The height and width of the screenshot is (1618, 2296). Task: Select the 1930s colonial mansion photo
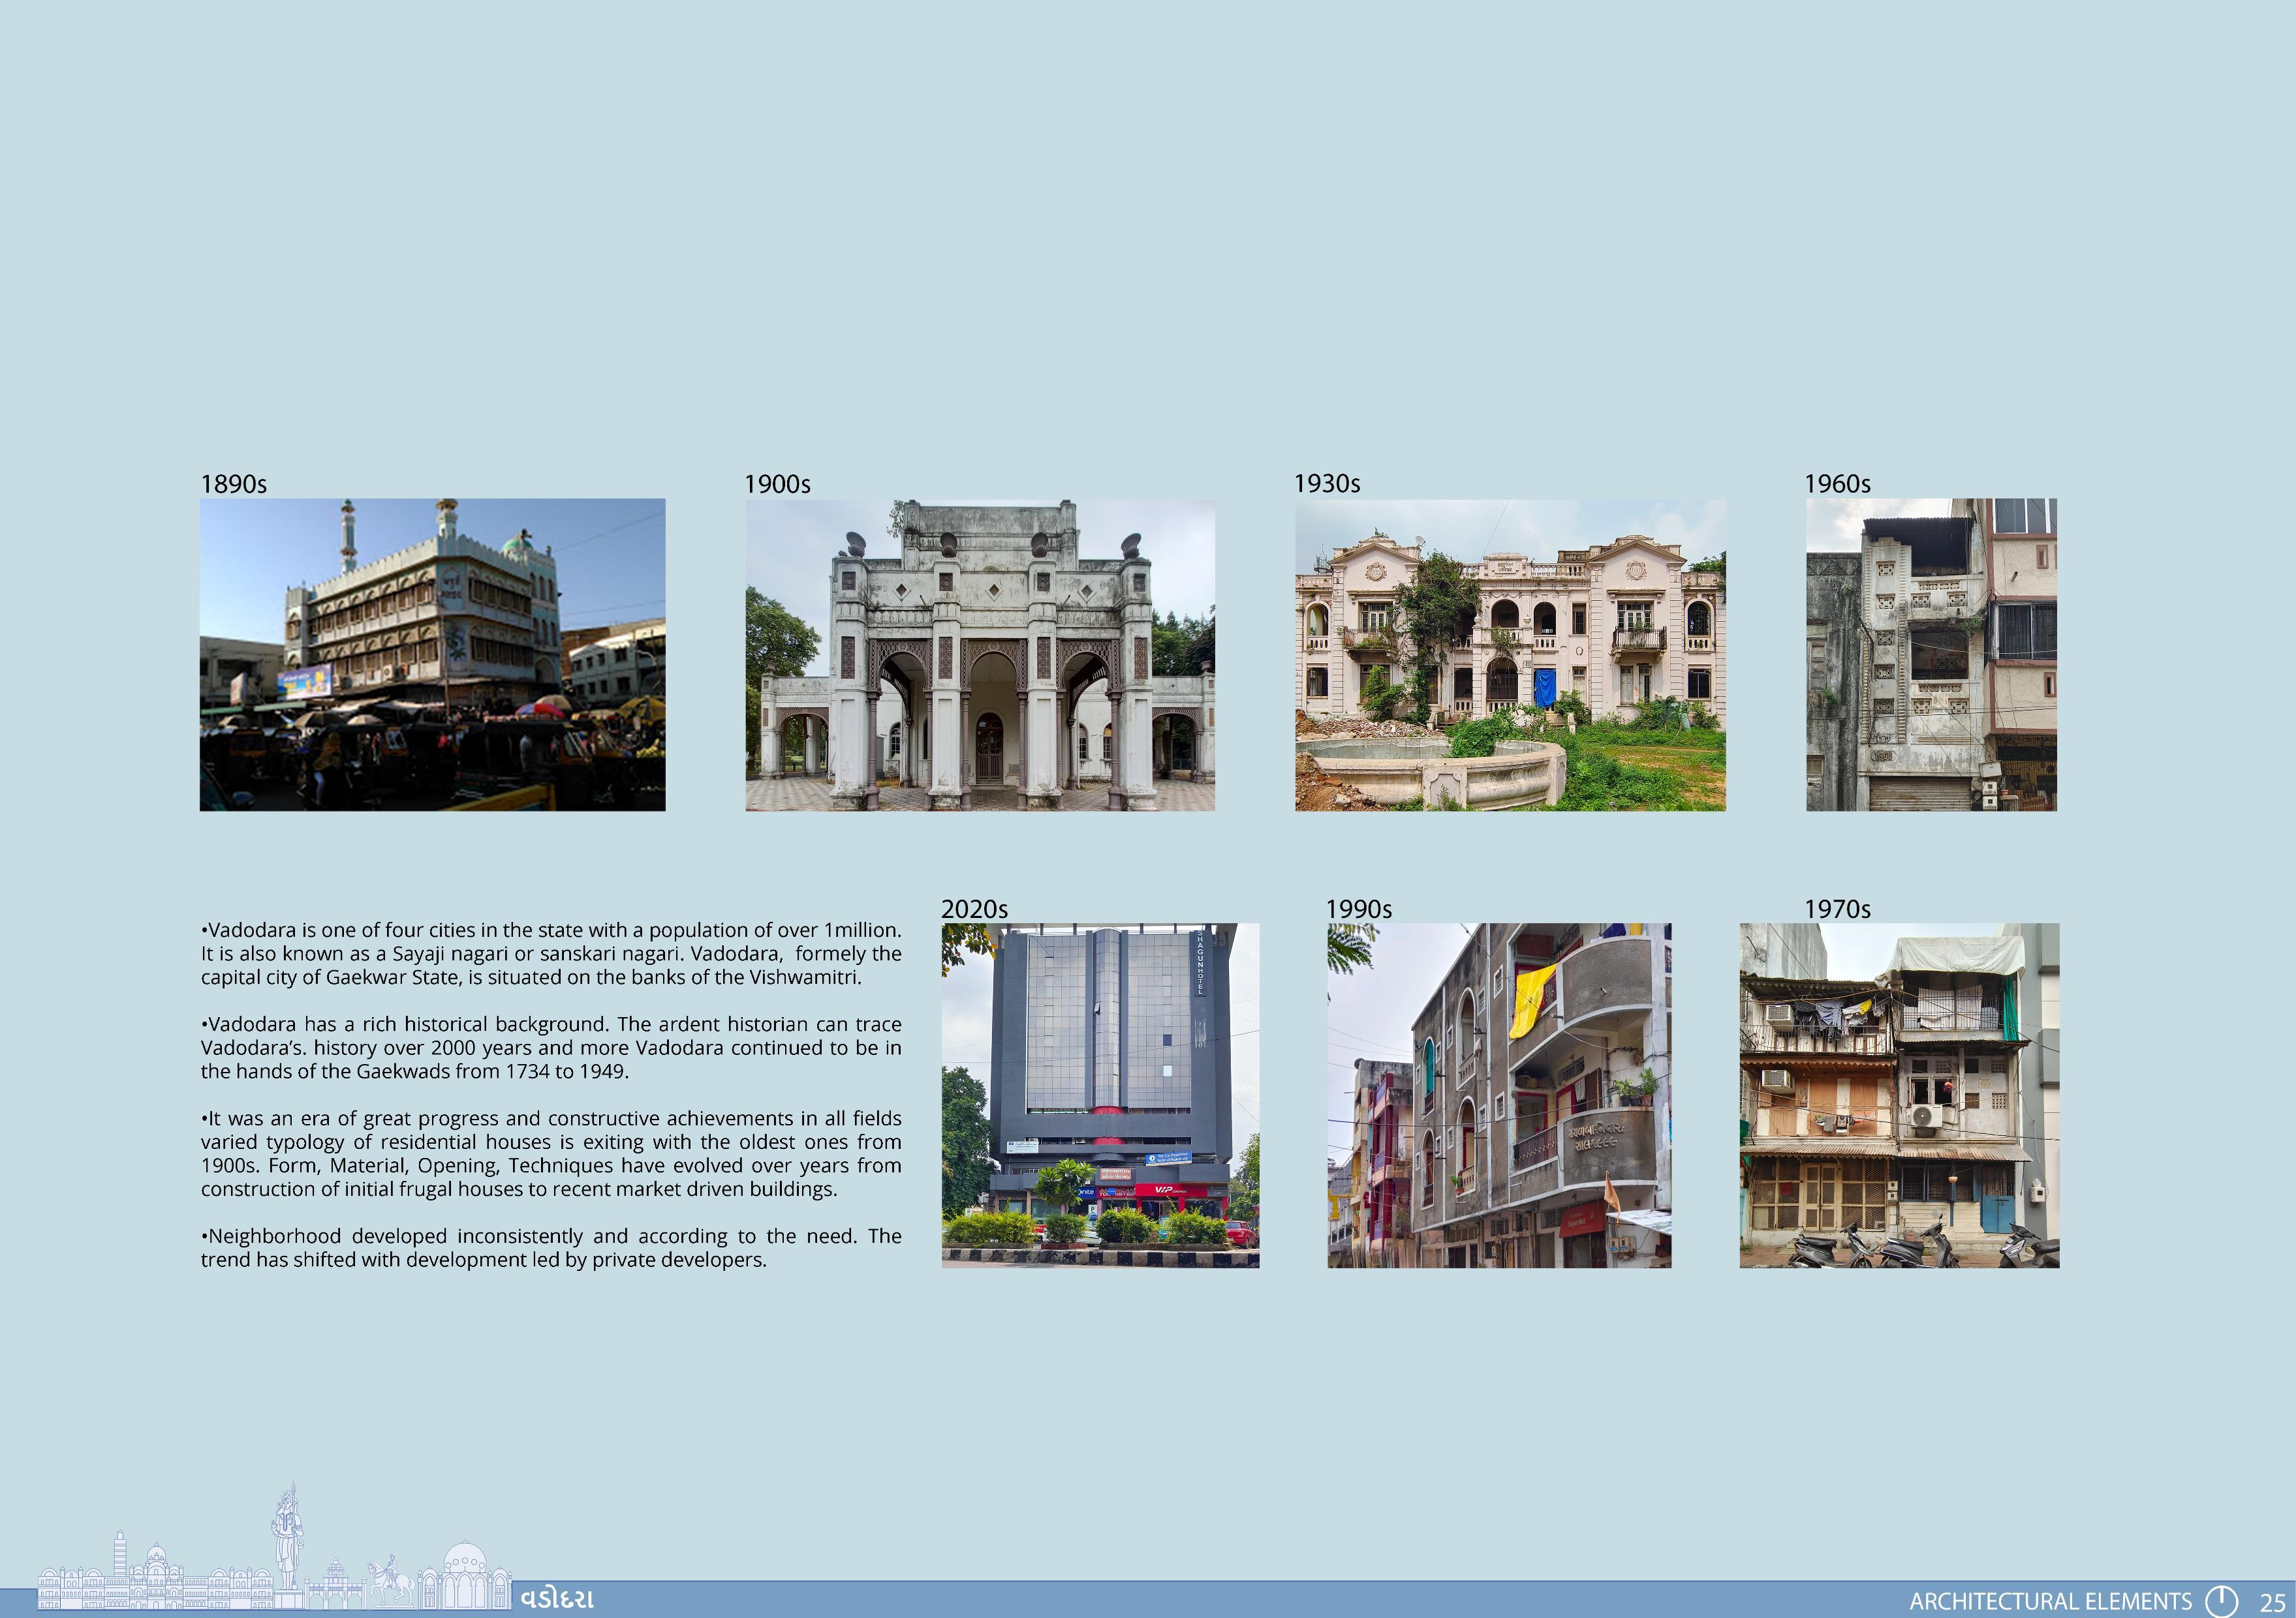point(1510,654)
